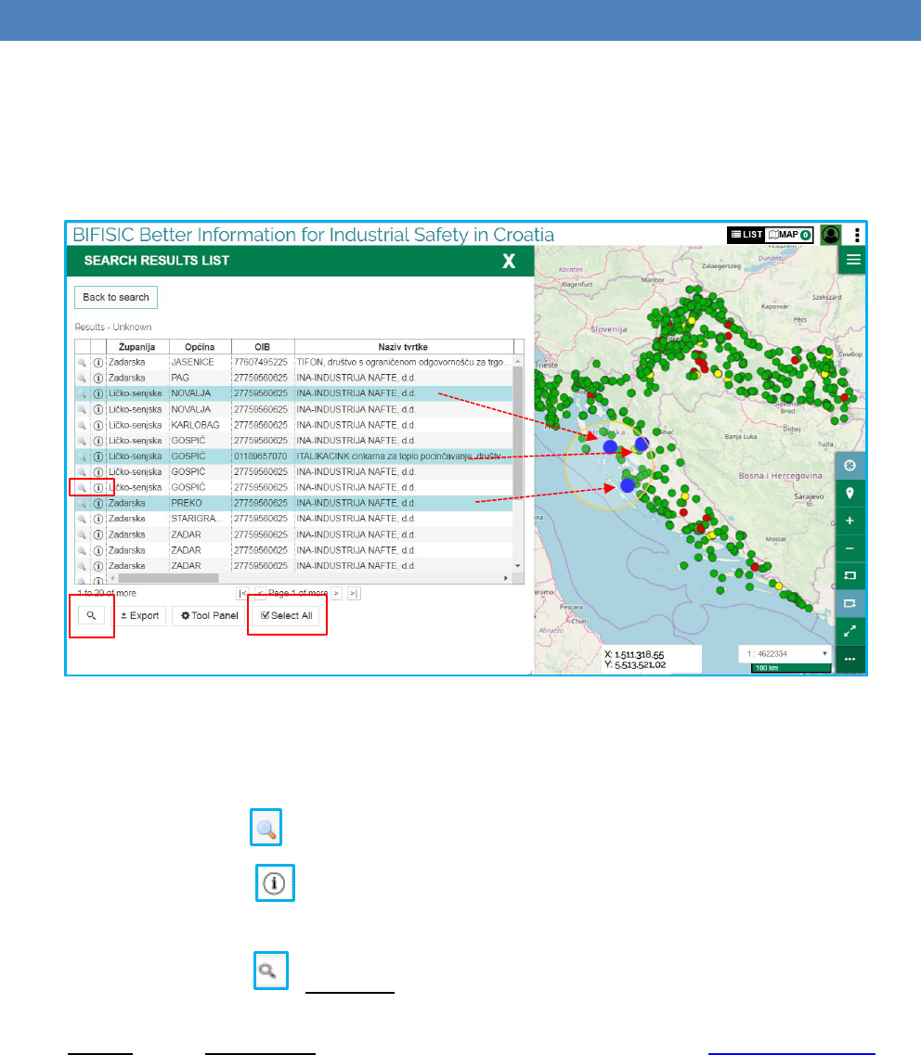Click the zoom-to-selected search button below table
The width and height of the screenshot is (921, 1055).
coord(91,615)
